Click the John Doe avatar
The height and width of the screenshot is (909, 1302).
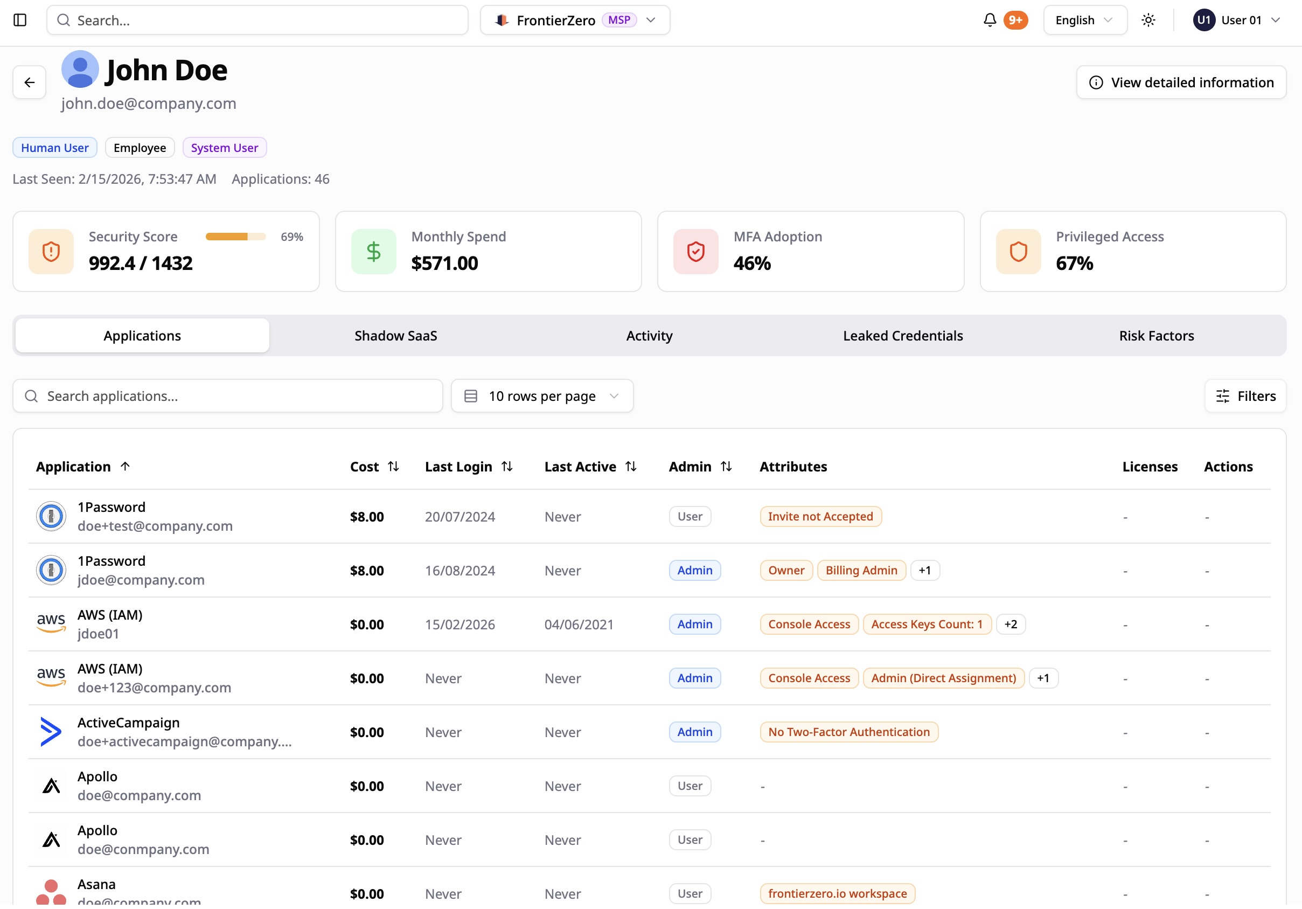coord(80,69)
